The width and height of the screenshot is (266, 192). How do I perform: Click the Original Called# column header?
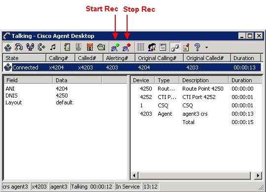[207, 58]
